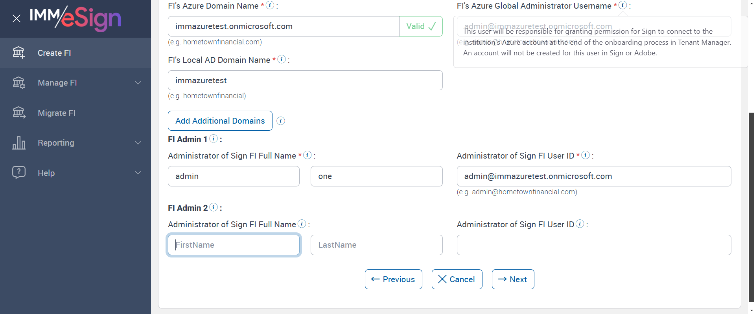755x314 pixels.
Task: Close the sidebar with the X icon
Action: 17,18
